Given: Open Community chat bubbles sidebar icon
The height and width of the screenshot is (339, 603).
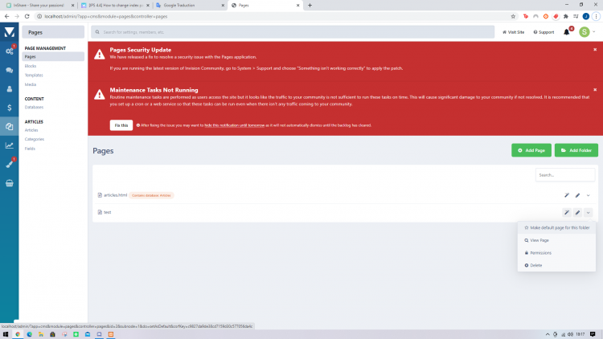Looking at the screenshot, I should click(x=9, y=70).
